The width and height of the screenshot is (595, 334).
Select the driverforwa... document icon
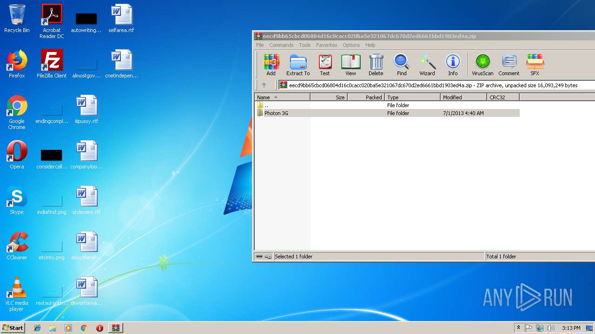point(86,292)
